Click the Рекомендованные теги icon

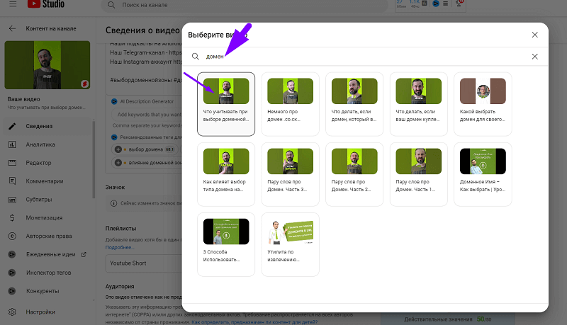114,137
